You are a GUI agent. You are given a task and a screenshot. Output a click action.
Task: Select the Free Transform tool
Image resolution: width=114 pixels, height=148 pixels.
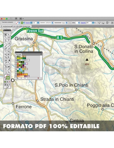coord(9,54)
